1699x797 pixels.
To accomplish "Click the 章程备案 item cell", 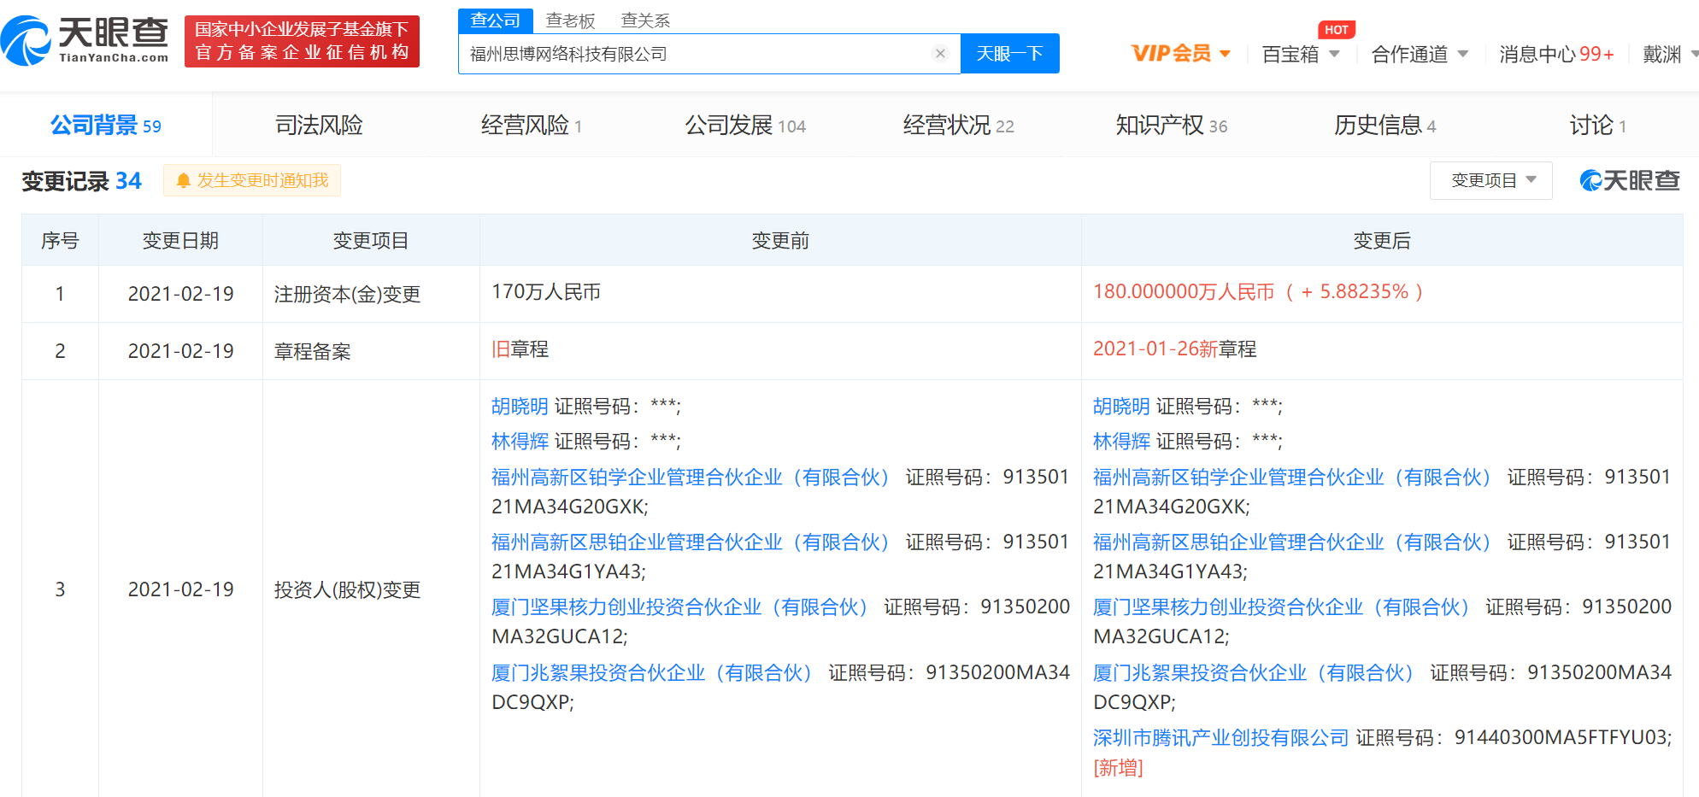I will click(312, 351).
